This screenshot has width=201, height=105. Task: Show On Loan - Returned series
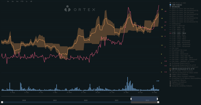(x=179, y=54)
